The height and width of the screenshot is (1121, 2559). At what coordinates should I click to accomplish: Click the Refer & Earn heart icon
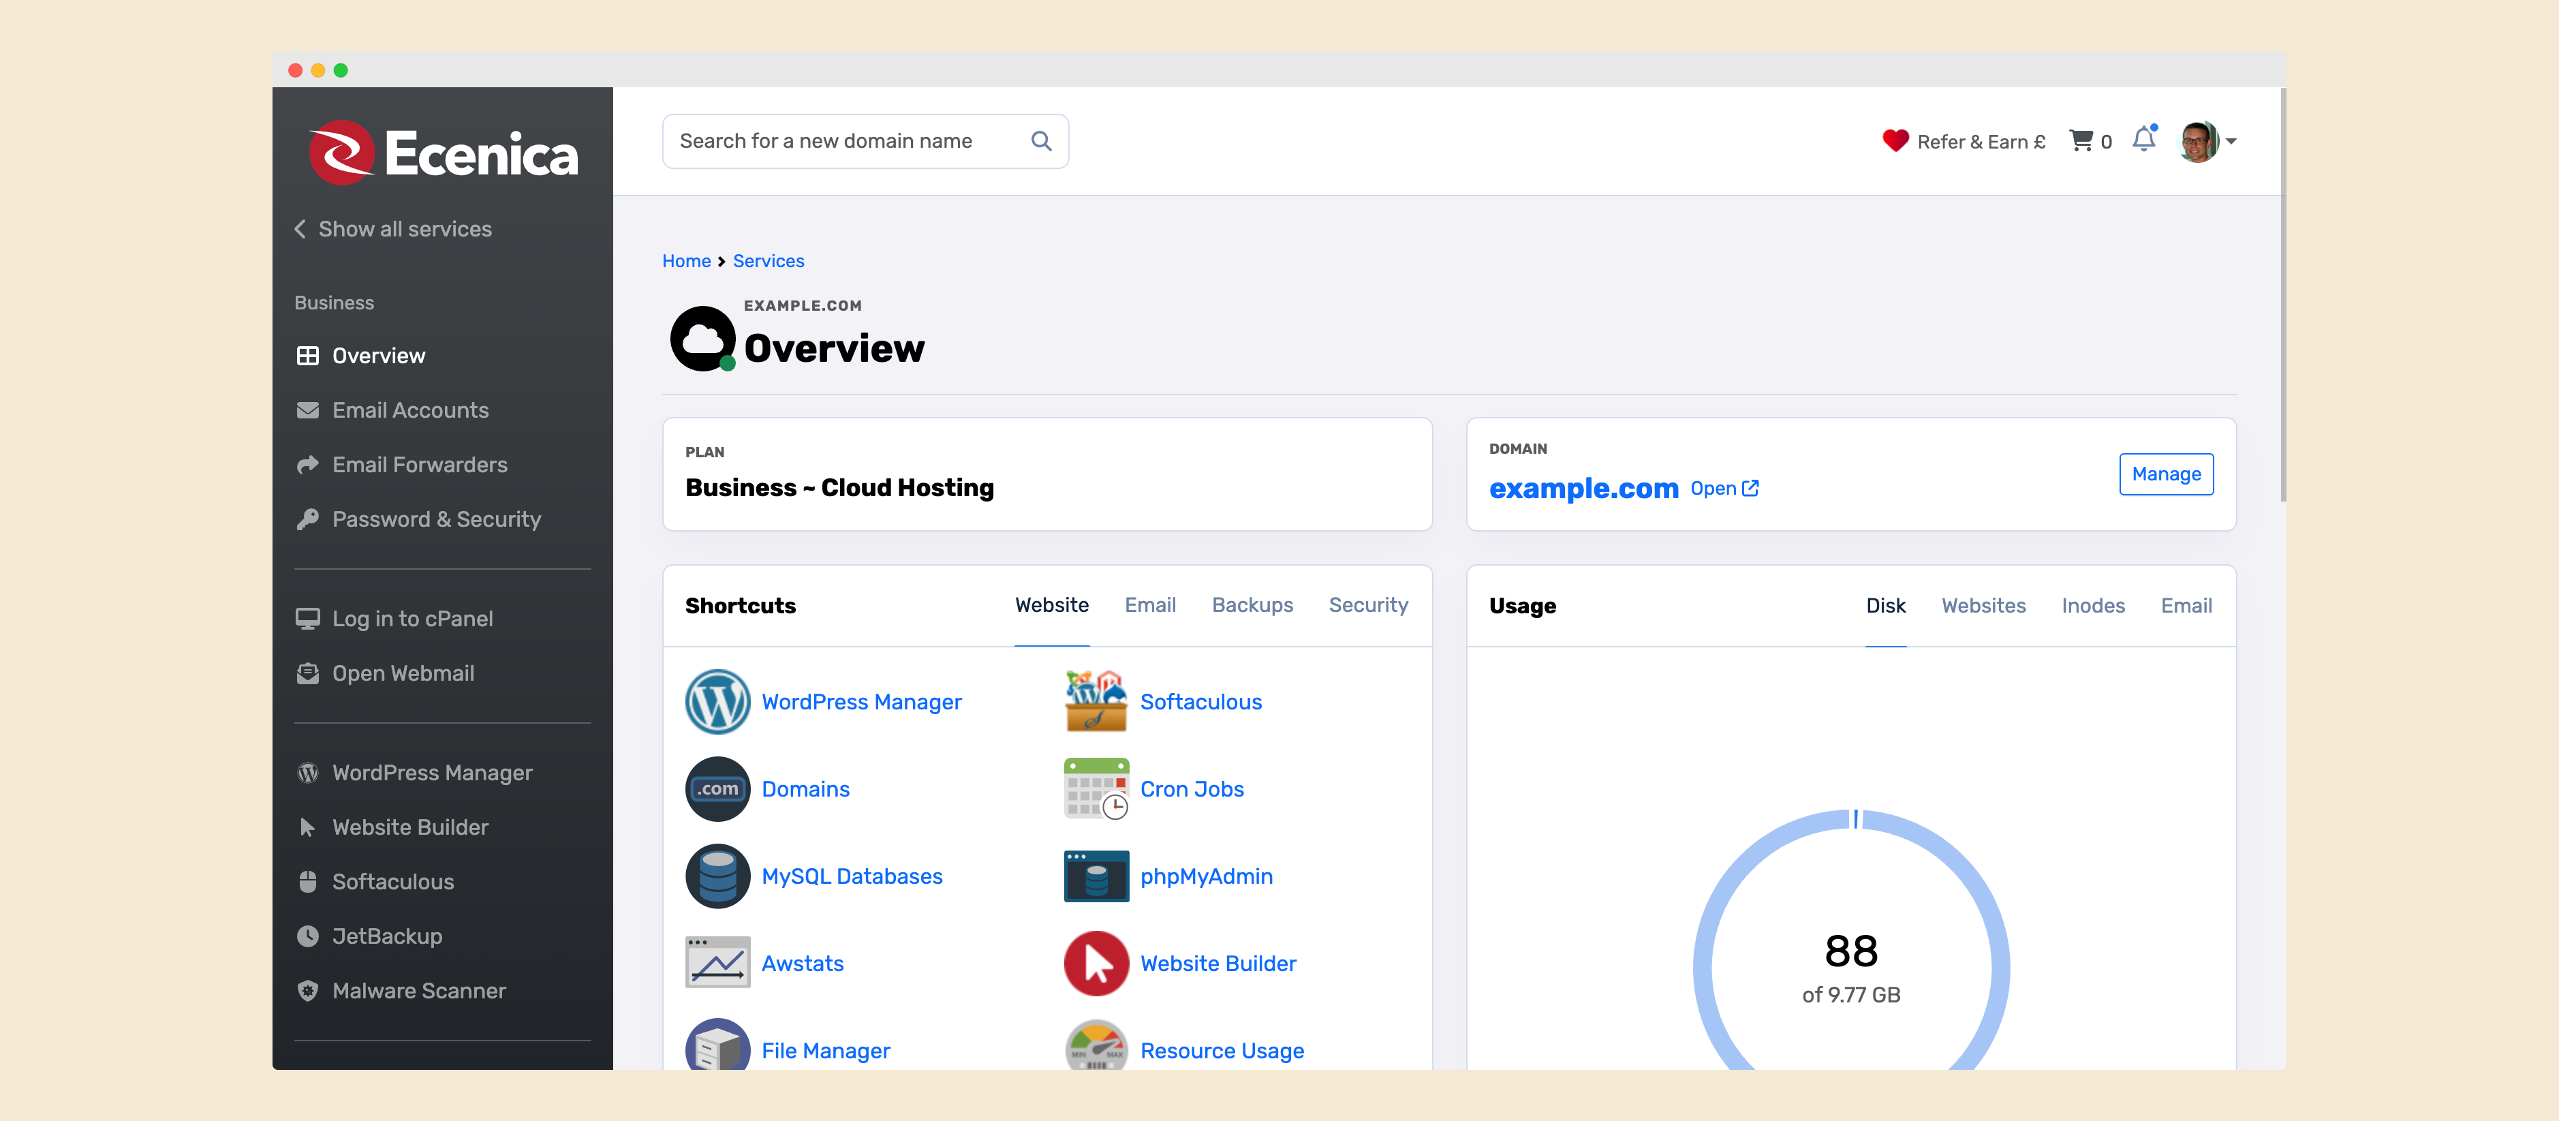pyautogui.click(x=1895, y=141)
